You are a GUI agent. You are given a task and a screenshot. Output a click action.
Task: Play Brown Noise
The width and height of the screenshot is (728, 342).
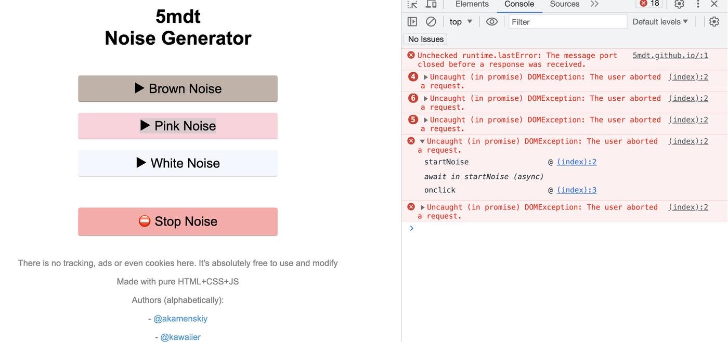(178, 89)
